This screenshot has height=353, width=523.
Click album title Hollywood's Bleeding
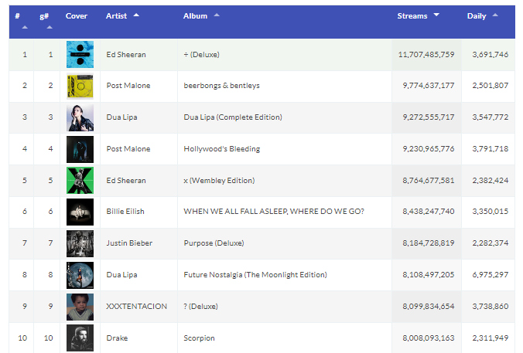pos(222,149)
